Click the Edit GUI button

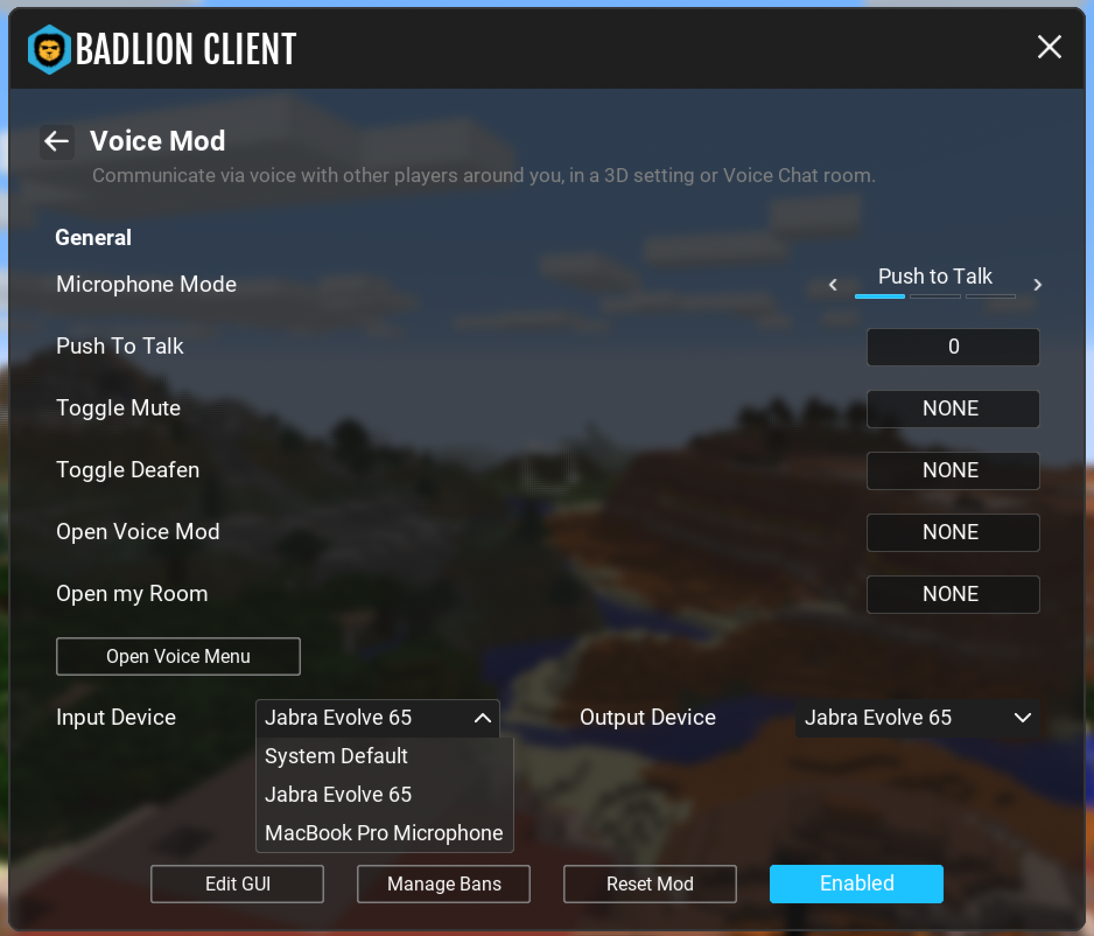[x=237, y=884]
